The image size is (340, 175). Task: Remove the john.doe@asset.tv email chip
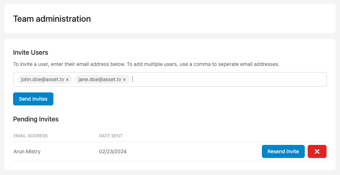pyautogui.click(x=67, y=80)
